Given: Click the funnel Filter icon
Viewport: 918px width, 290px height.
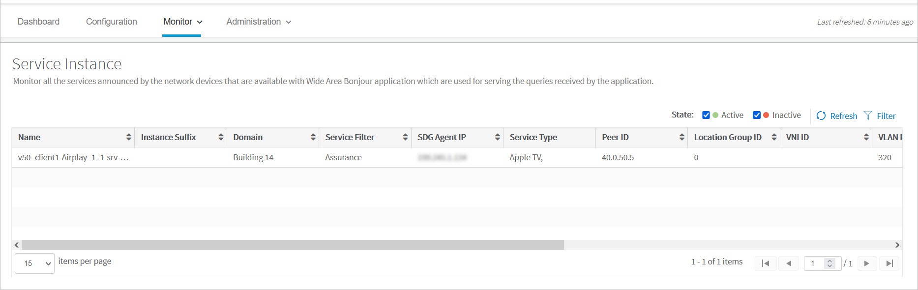Looking at the screenshot, I should (868, 116).
